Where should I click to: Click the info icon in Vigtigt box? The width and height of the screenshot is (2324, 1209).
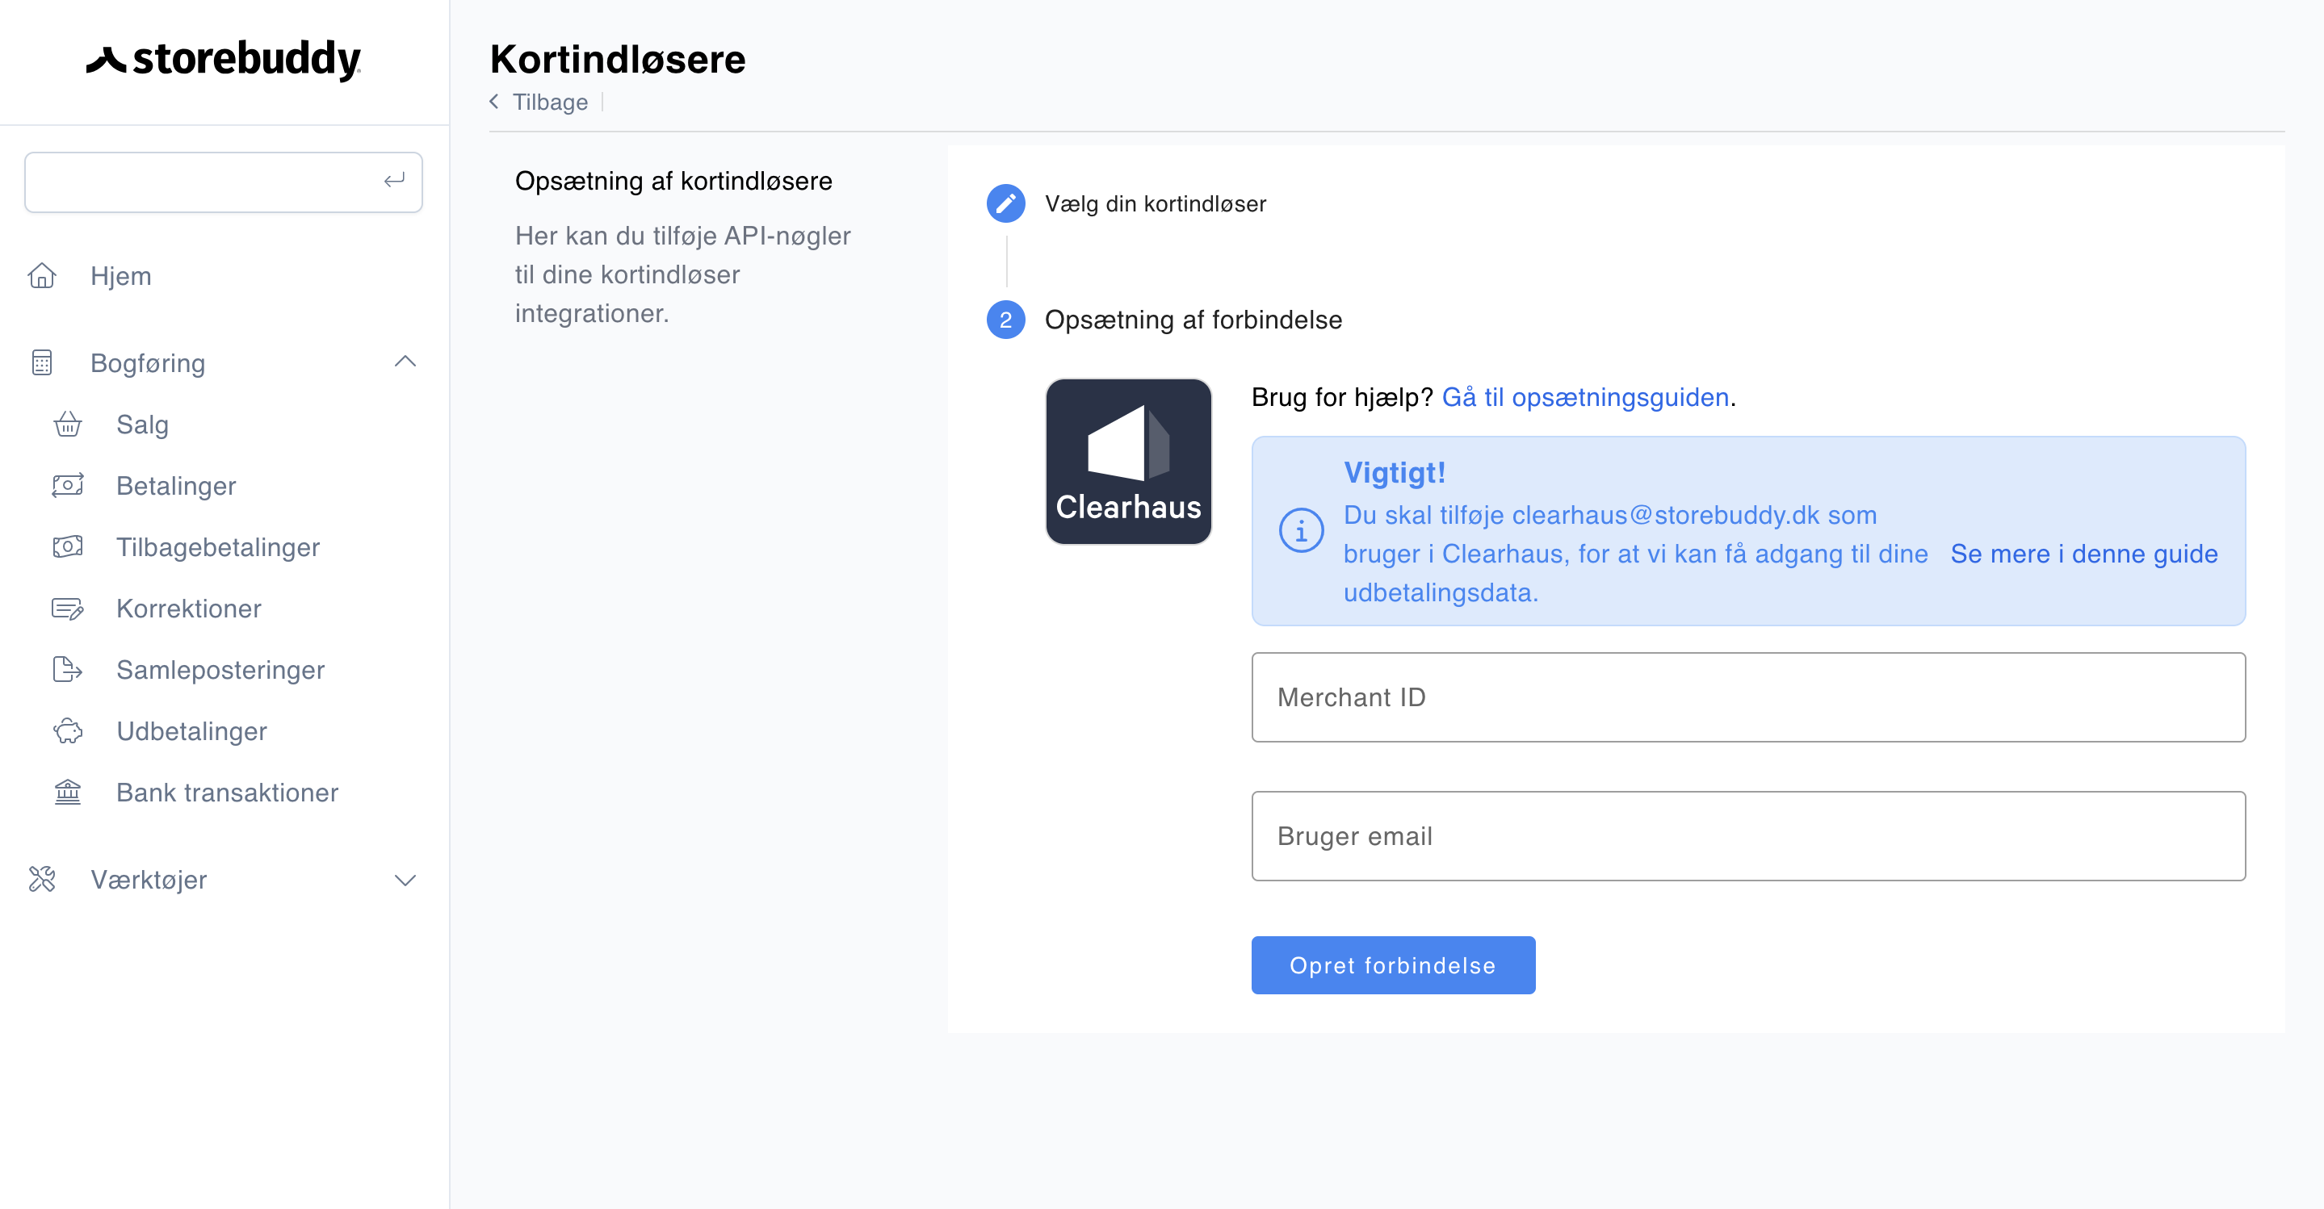[x=1301, y=530]
